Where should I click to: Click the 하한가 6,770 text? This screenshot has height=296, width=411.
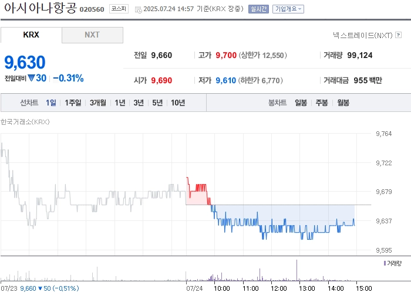click(261, 80)
